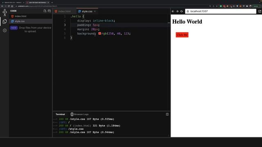262x147 pixels.
Task: Click line number 3 in the gutter
Action: (x=65, y=25)
